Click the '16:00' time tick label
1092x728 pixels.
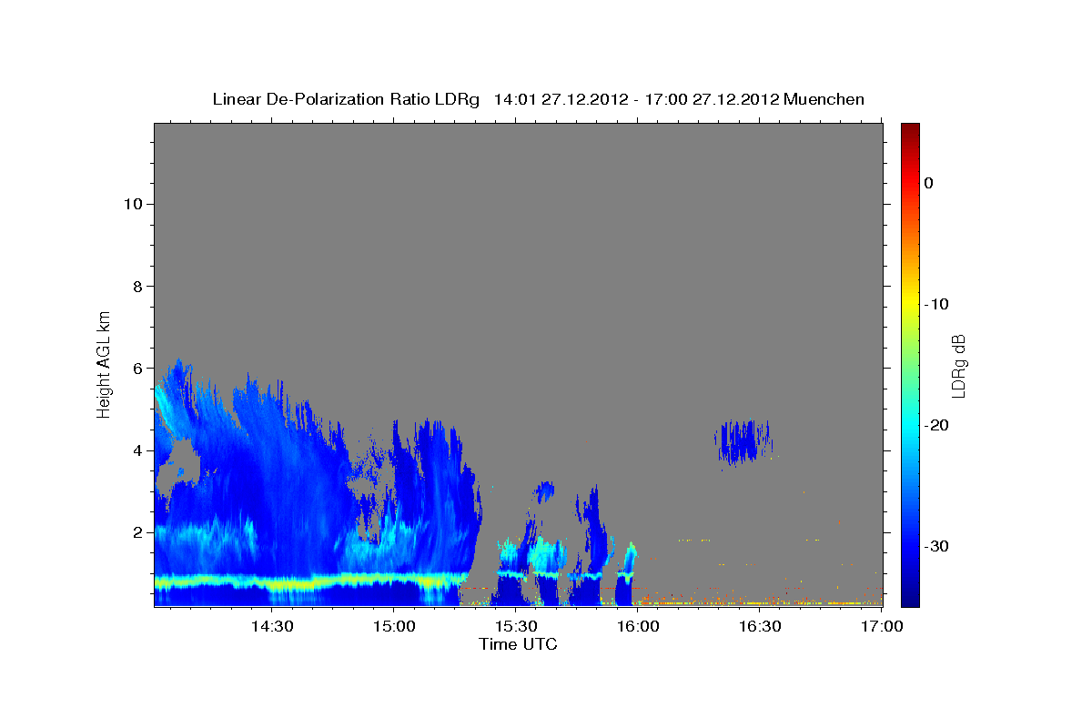click(x=638, y=626)
